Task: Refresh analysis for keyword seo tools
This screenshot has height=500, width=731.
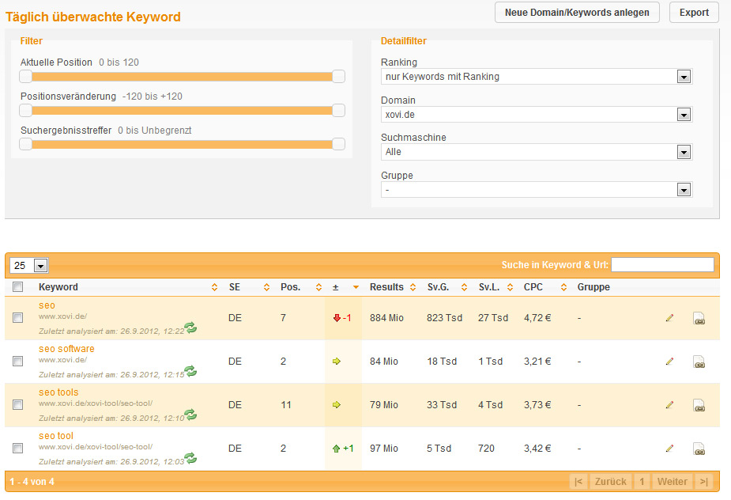Action: coord(190,415)
